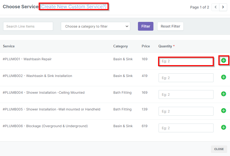Click the Create New Custom Service link

pyautogui.click(x=74, y=7)
